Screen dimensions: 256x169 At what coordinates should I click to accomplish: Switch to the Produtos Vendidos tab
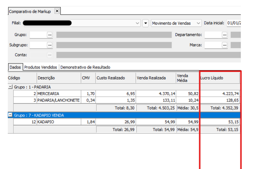(41, 67)
